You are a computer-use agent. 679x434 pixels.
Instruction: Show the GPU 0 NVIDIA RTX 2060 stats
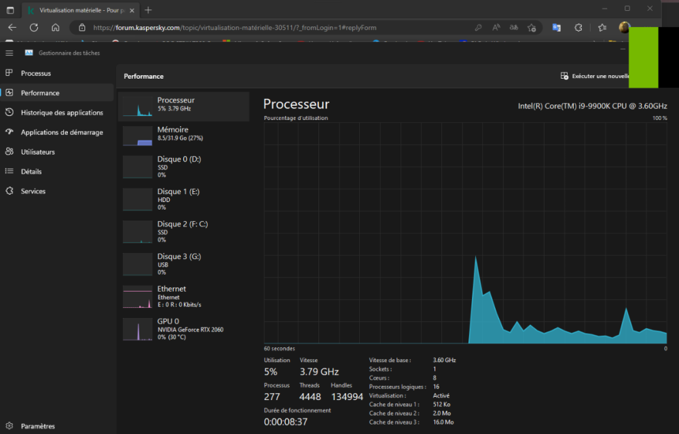click(x=183, y=329)
